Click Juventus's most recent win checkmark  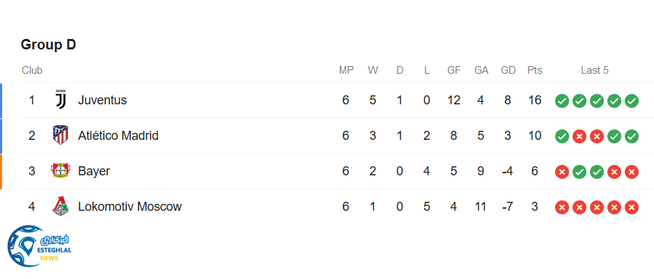pos(632,101)
